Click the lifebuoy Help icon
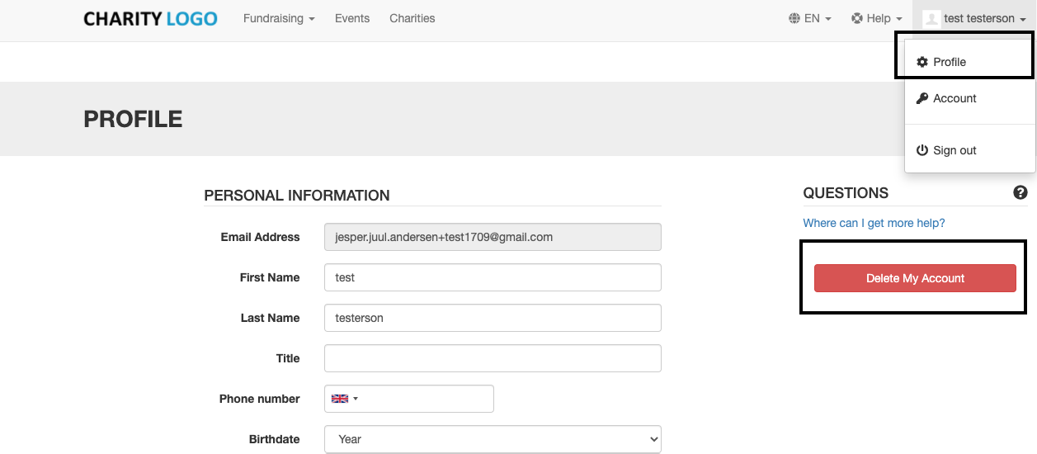Screen dimensions: 1037x454 click(857, 18)
